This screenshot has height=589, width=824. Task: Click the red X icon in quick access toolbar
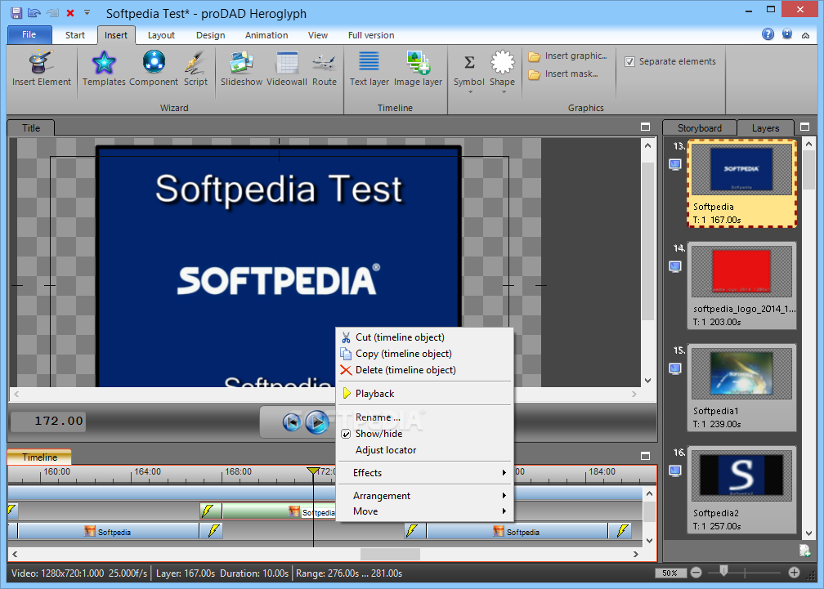point(70,13)
